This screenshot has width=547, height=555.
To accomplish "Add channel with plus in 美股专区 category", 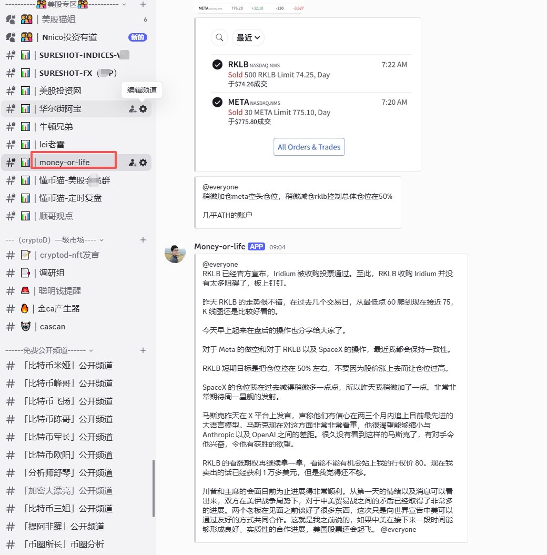I will [143, 4].
